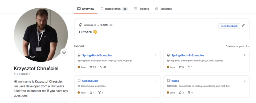Open the Overview tab
The width and height of the screenshot is (256, 103).
86,9
